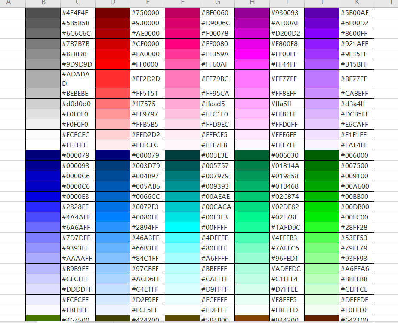Click the #FF79BC text cell

click(x=217, y=79)
